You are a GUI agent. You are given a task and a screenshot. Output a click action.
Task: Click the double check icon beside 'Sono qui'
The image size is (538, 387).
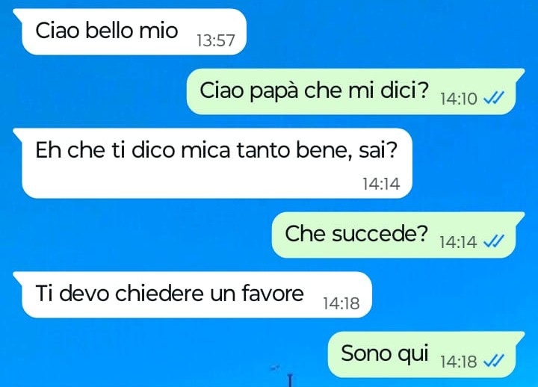coord(494,361)
